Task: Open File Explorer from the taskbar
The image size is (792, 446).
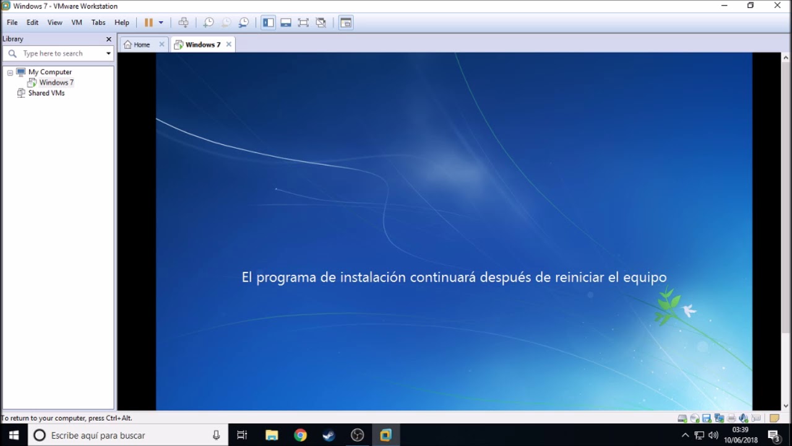Action: click(x=272, y=435)
